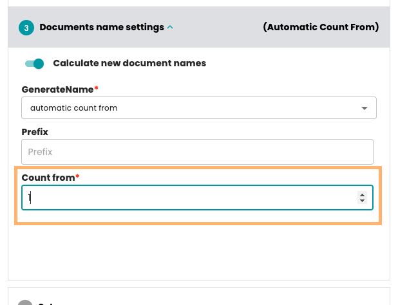Click the Prefix field label
This screenshot has height=305, width=398.
35,132
